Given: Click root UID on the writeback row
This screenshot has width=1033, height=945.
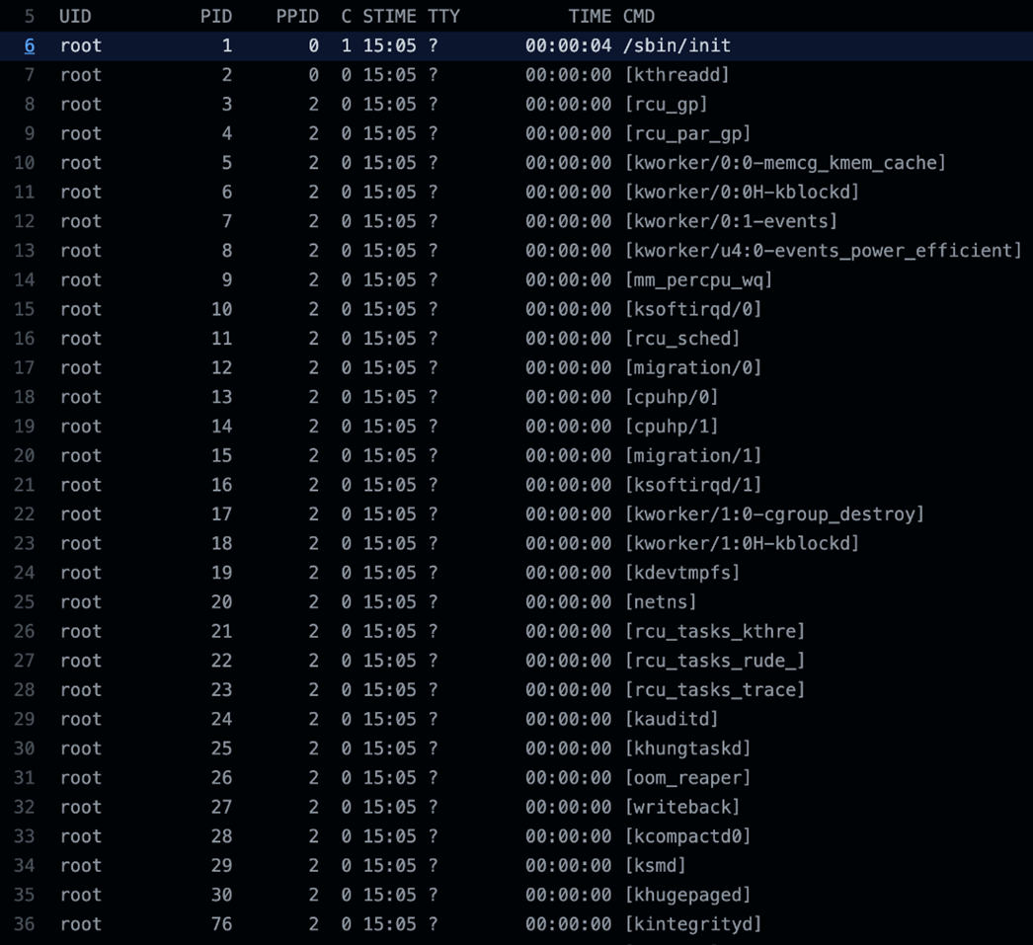Looking at the screenshot, I should (x=81, y=808).
